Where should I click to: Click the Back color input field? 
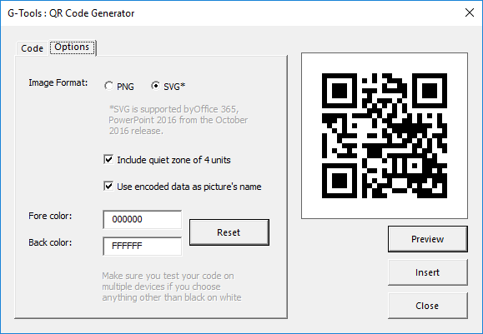coord(143,246)
